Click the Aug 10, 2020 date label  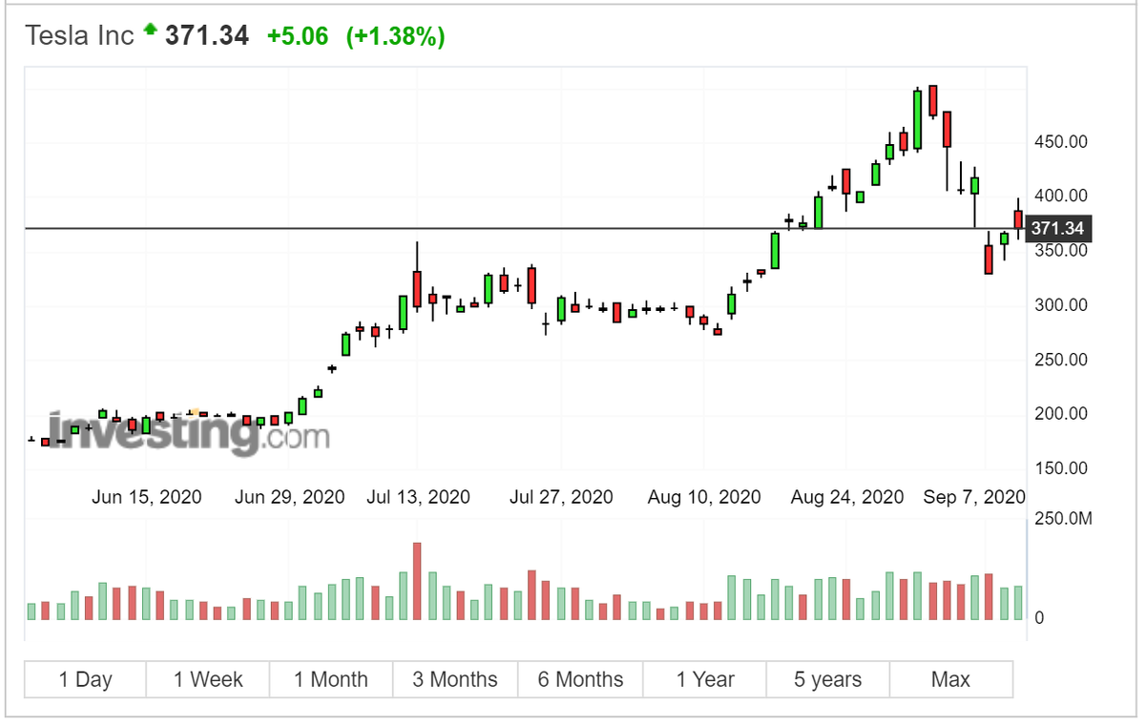click(704, 497)
